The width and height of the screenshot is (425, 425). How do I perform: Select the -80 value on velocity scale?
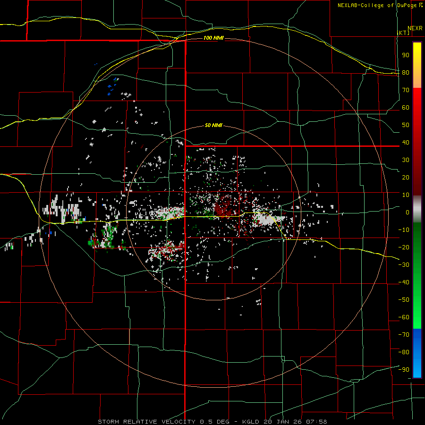[404, 352]
